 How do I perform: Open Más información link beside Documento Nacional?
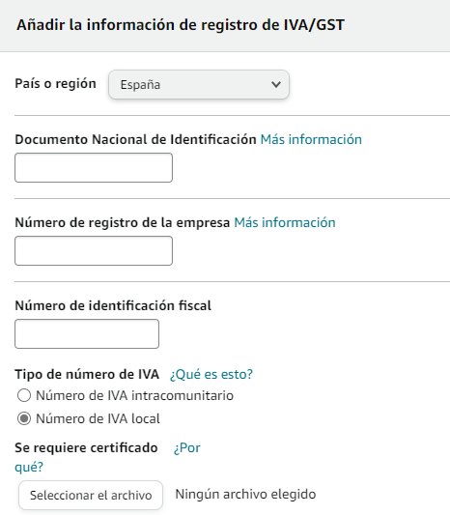(311, 139)
